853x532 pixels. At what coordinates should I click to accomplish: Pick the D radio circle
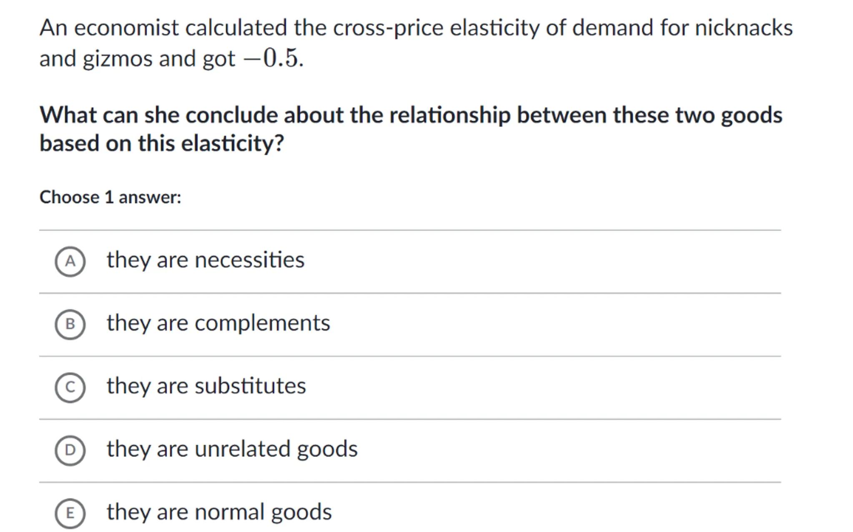(70, 450)
